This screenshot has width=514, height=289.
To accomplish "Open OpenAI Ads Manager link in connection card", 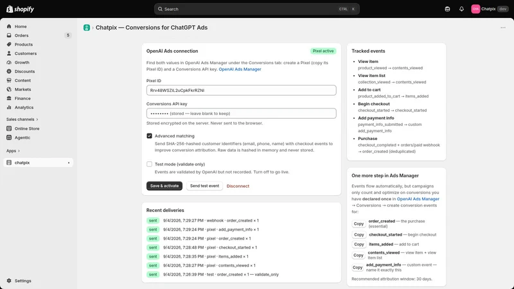I will [240, 69].
